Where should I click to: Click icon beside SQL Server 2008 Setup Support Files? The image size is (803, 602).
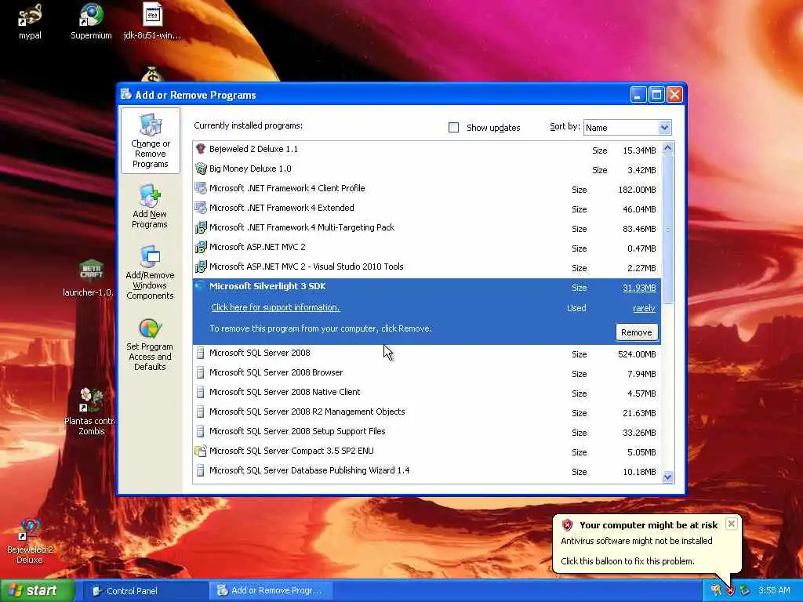pos(201,431)
